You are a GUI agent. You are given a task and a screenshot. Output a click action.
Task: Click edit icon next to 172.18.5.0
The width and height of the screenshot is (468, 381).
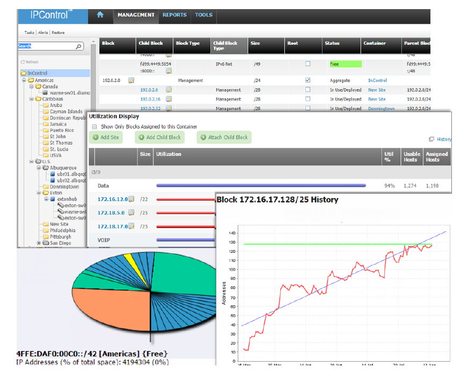click(131, 213)
